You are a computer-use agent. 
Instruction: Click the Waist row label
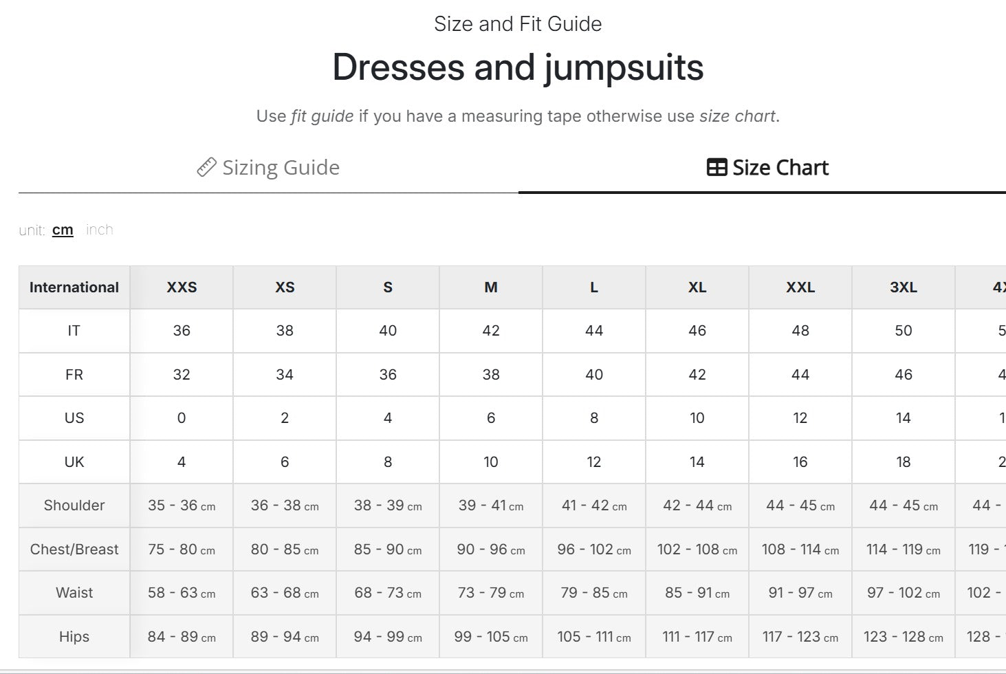point(74,593)
